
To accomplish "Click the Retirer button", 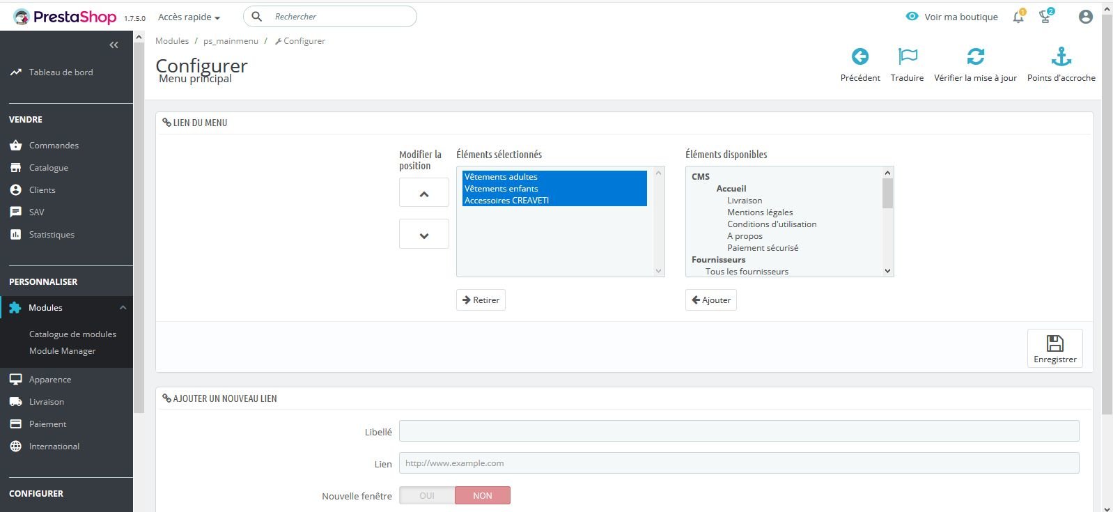I will click(481, 300).
